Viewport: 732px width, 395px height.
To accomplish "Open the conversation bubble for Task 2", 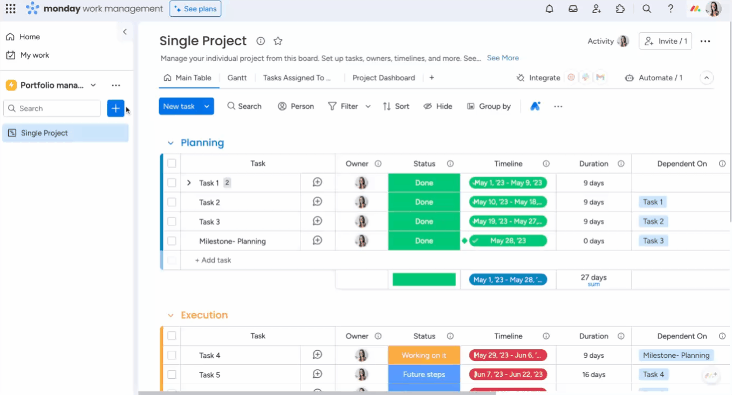I will pos(318,202).
